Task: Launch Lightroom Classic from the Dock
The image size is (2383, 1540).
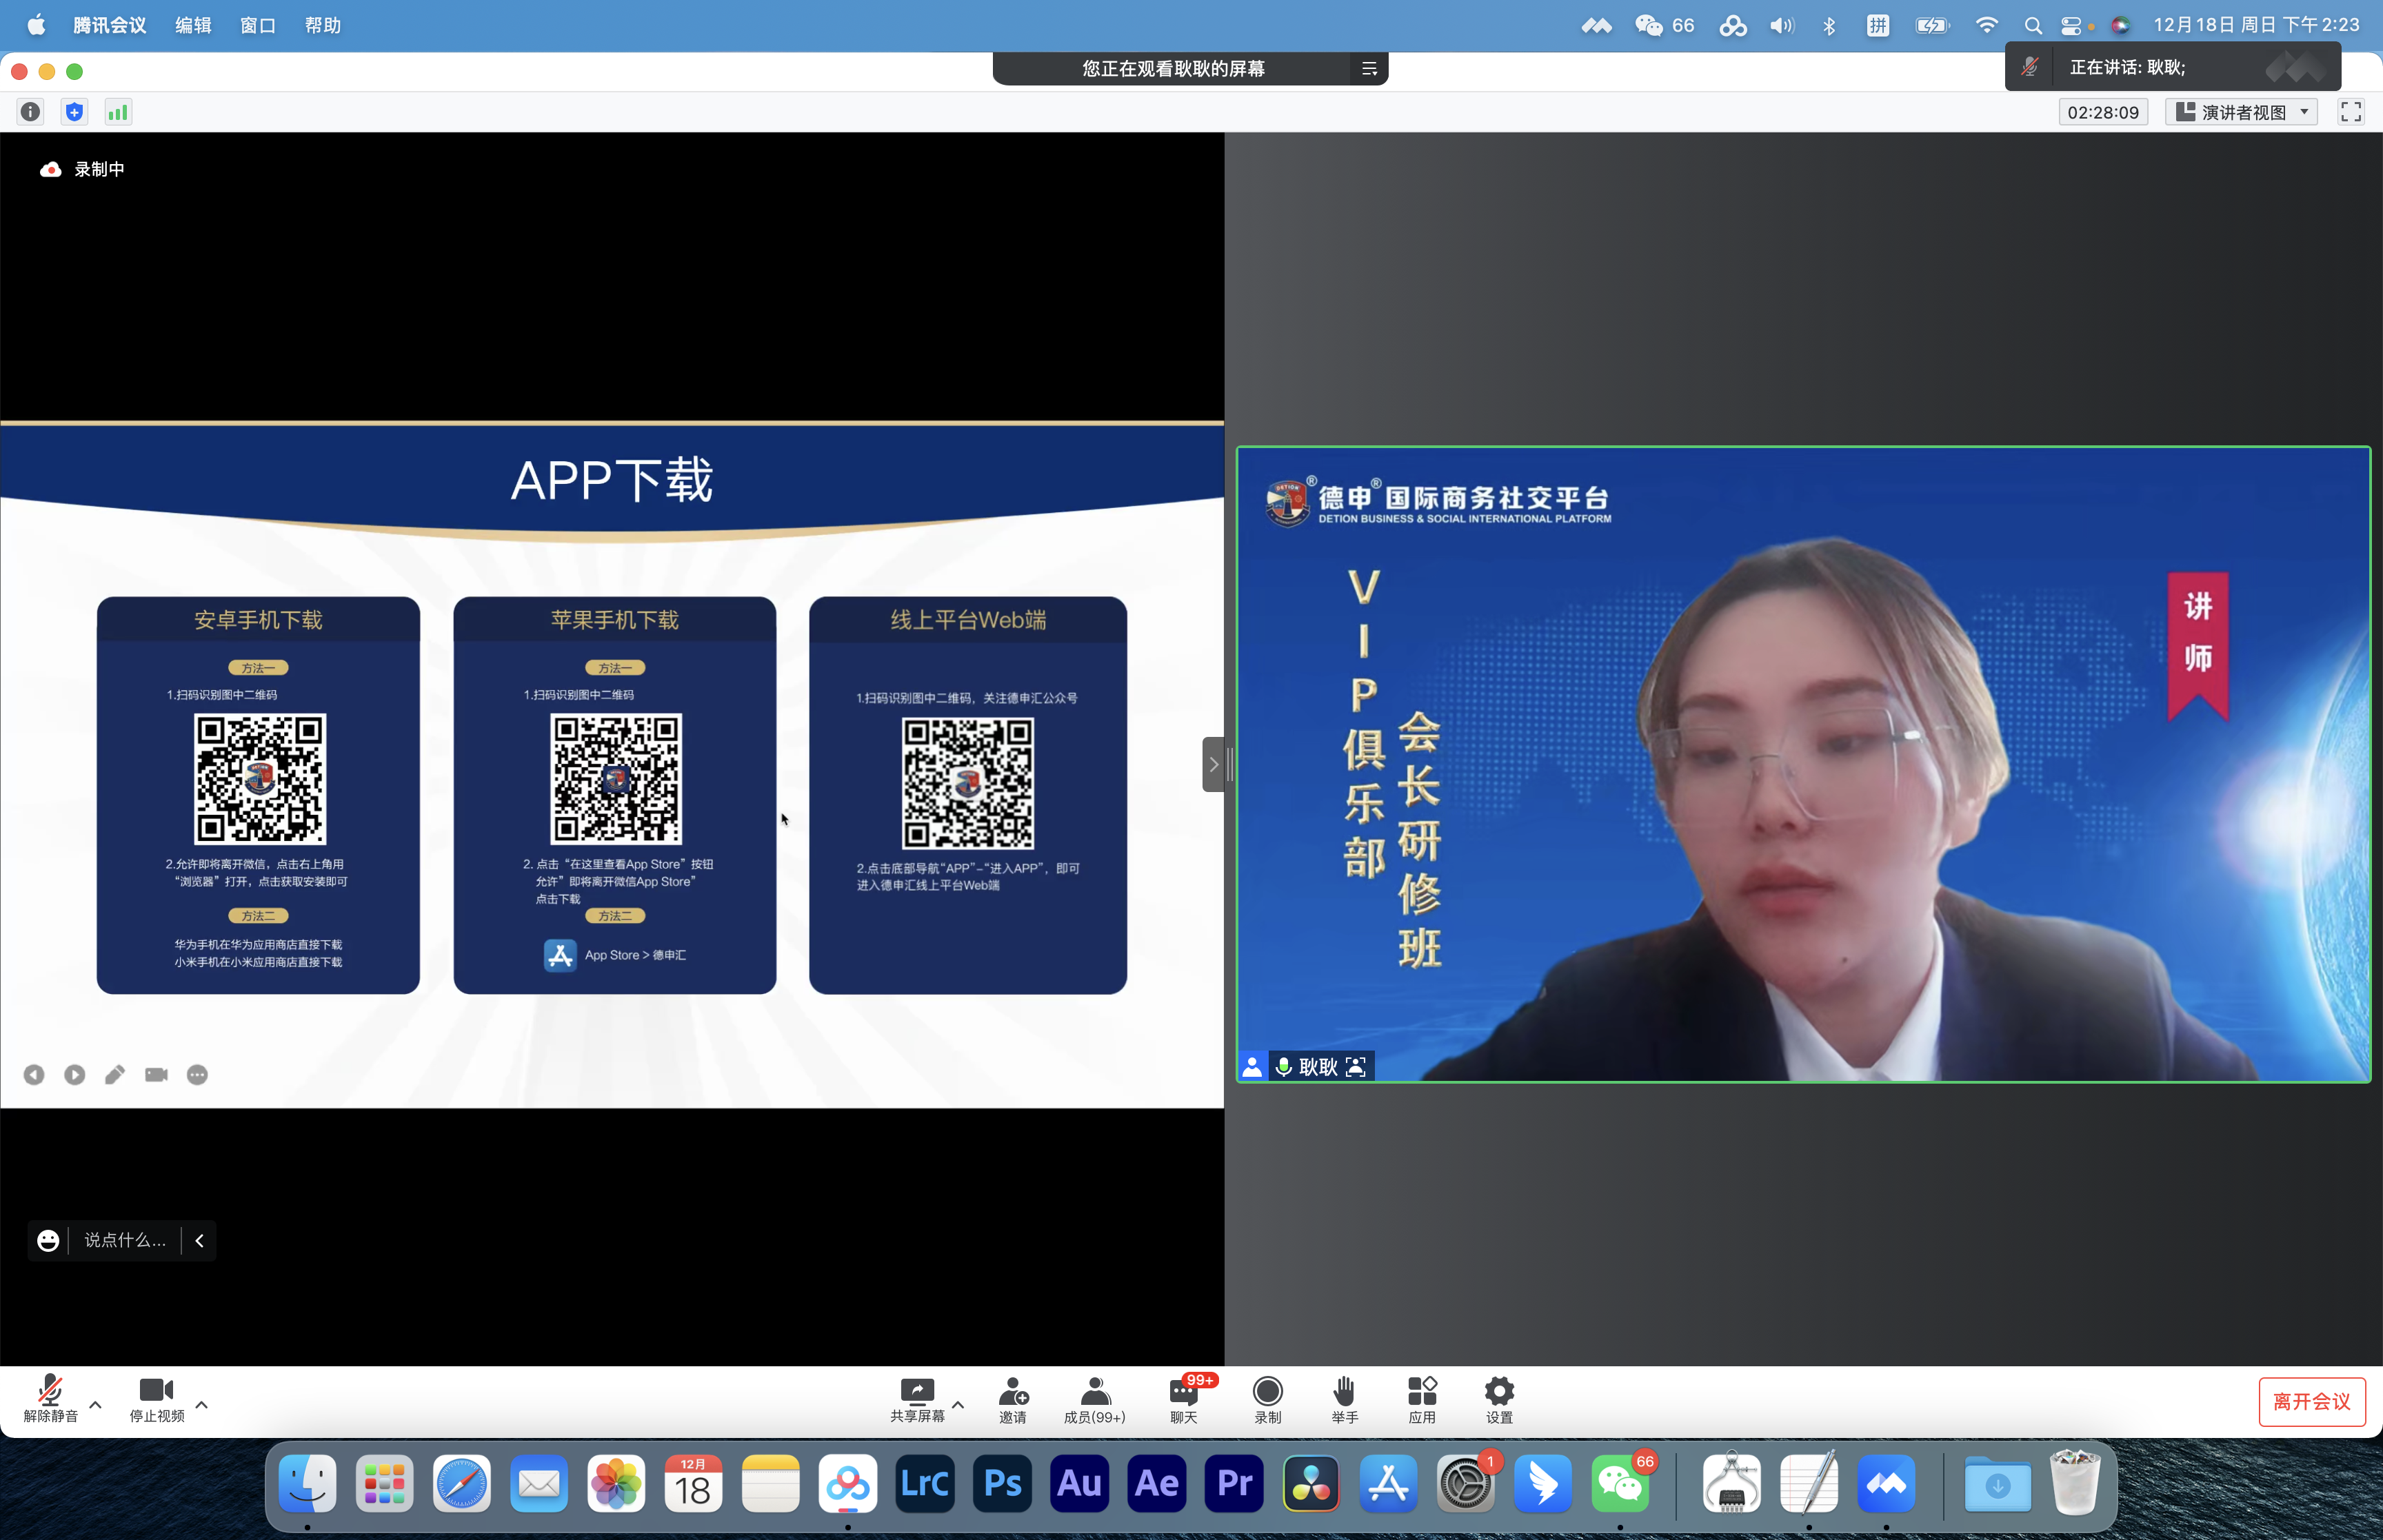Action: click(925, 1483)
